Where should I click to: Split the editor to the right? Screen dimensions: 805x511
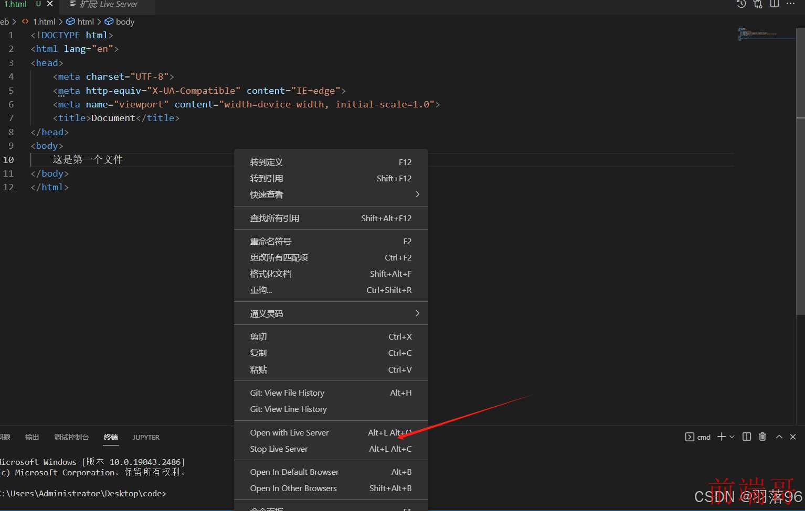pyautogui.click(x=775, y=4)
